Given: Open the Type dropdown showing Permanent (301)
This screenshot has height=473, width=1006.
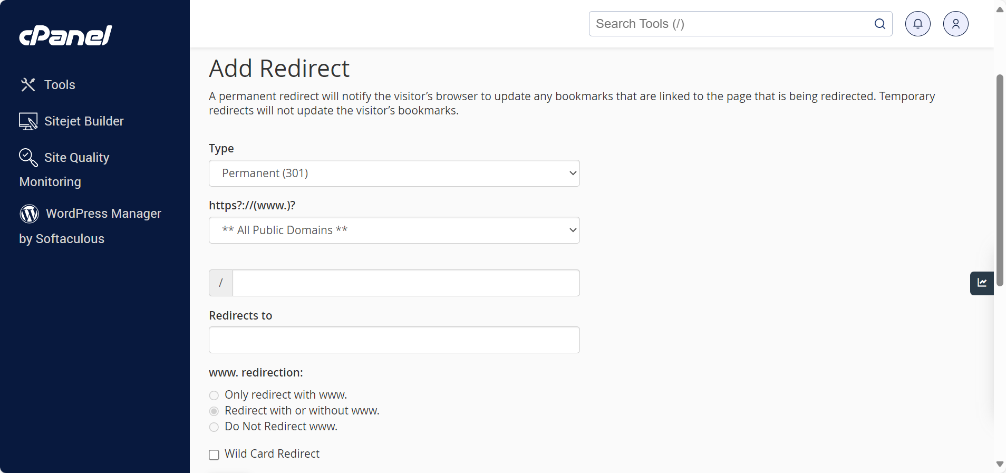Looking at the screenshot, I should (393, 173).
